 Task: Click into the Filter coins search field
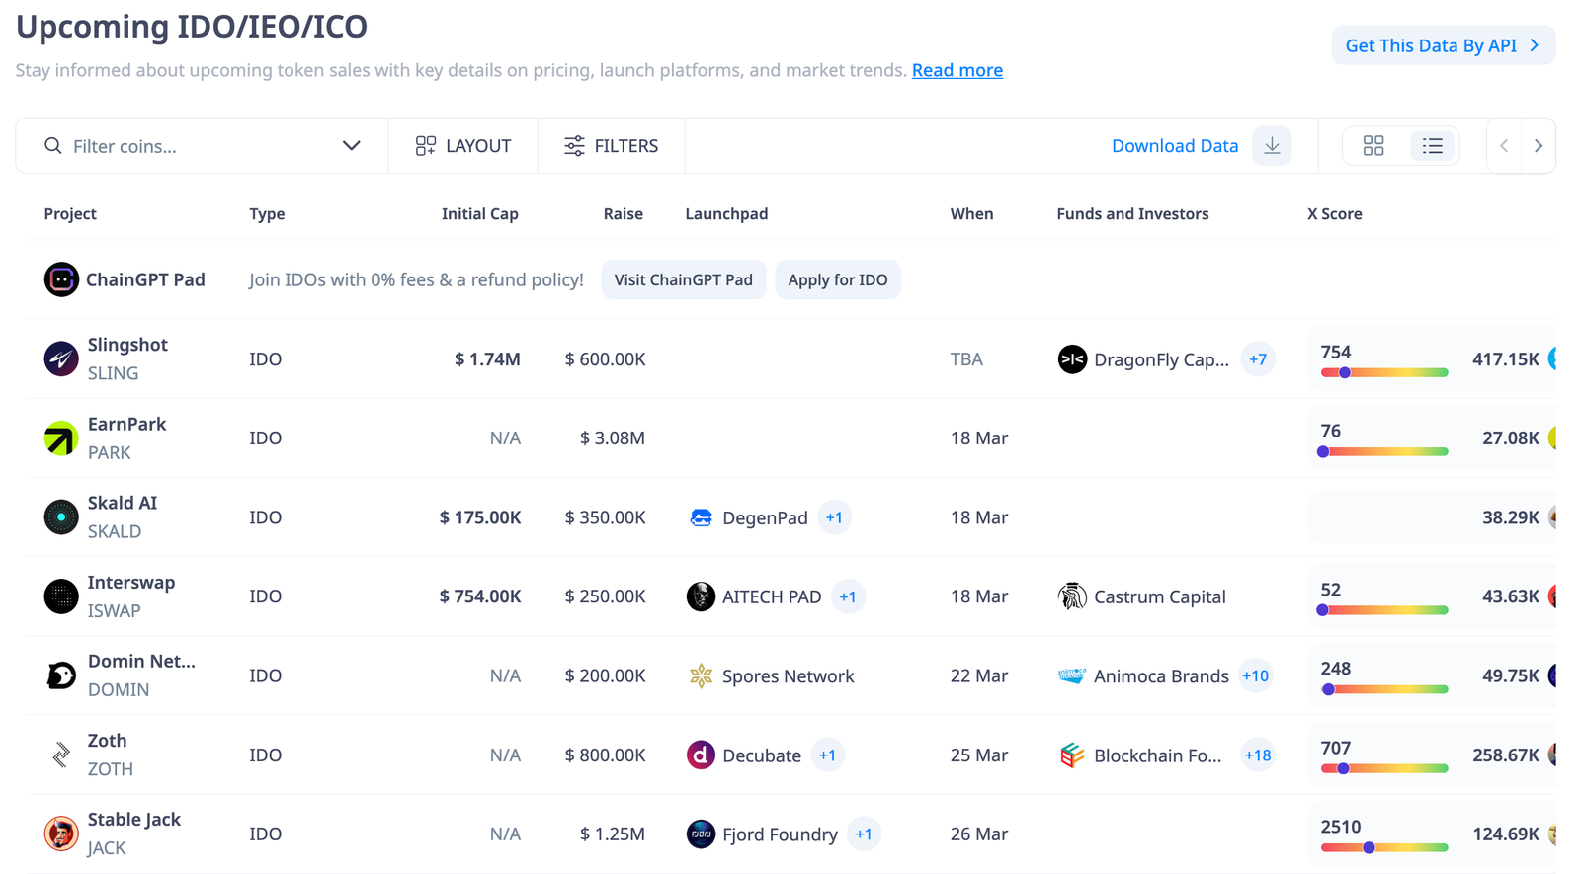click(198, 146)
